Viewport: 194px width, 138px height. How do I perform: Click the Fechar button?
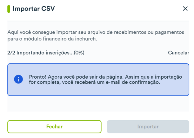pos(54,127)
